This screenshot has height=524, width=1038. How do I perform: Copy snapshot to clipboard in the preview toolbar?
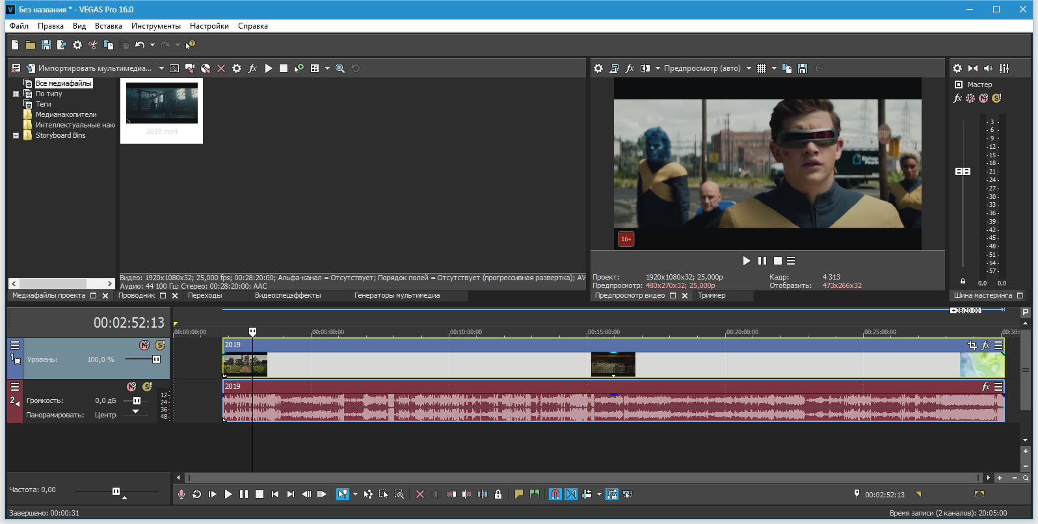[787, 68]
